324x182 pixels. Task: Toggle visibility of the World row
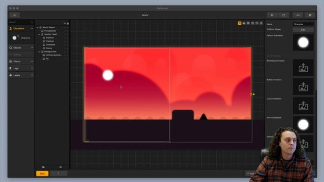click(x=65, y=27)
